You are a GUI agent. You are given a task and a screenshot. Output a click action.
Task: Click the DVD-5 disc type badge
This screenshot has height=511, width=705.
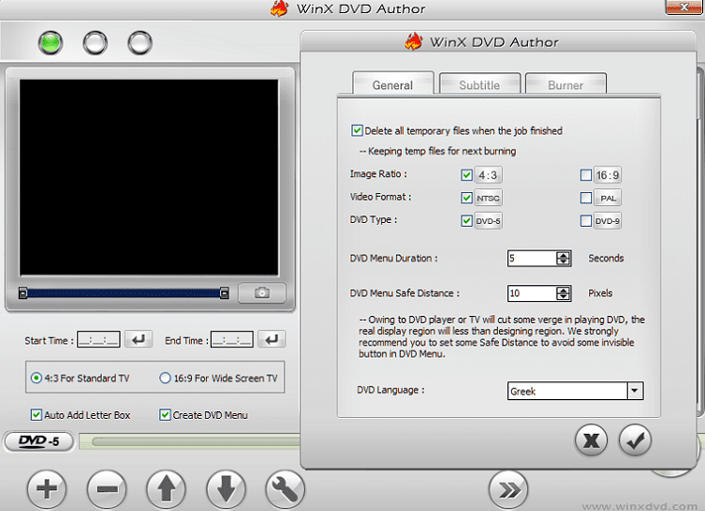(40, 441)
